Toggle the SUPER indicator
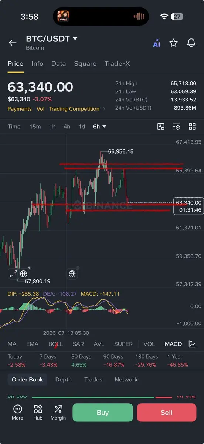The width and height of the screenshot is (204, 444). pyautogui.click(x=123, y=344)
